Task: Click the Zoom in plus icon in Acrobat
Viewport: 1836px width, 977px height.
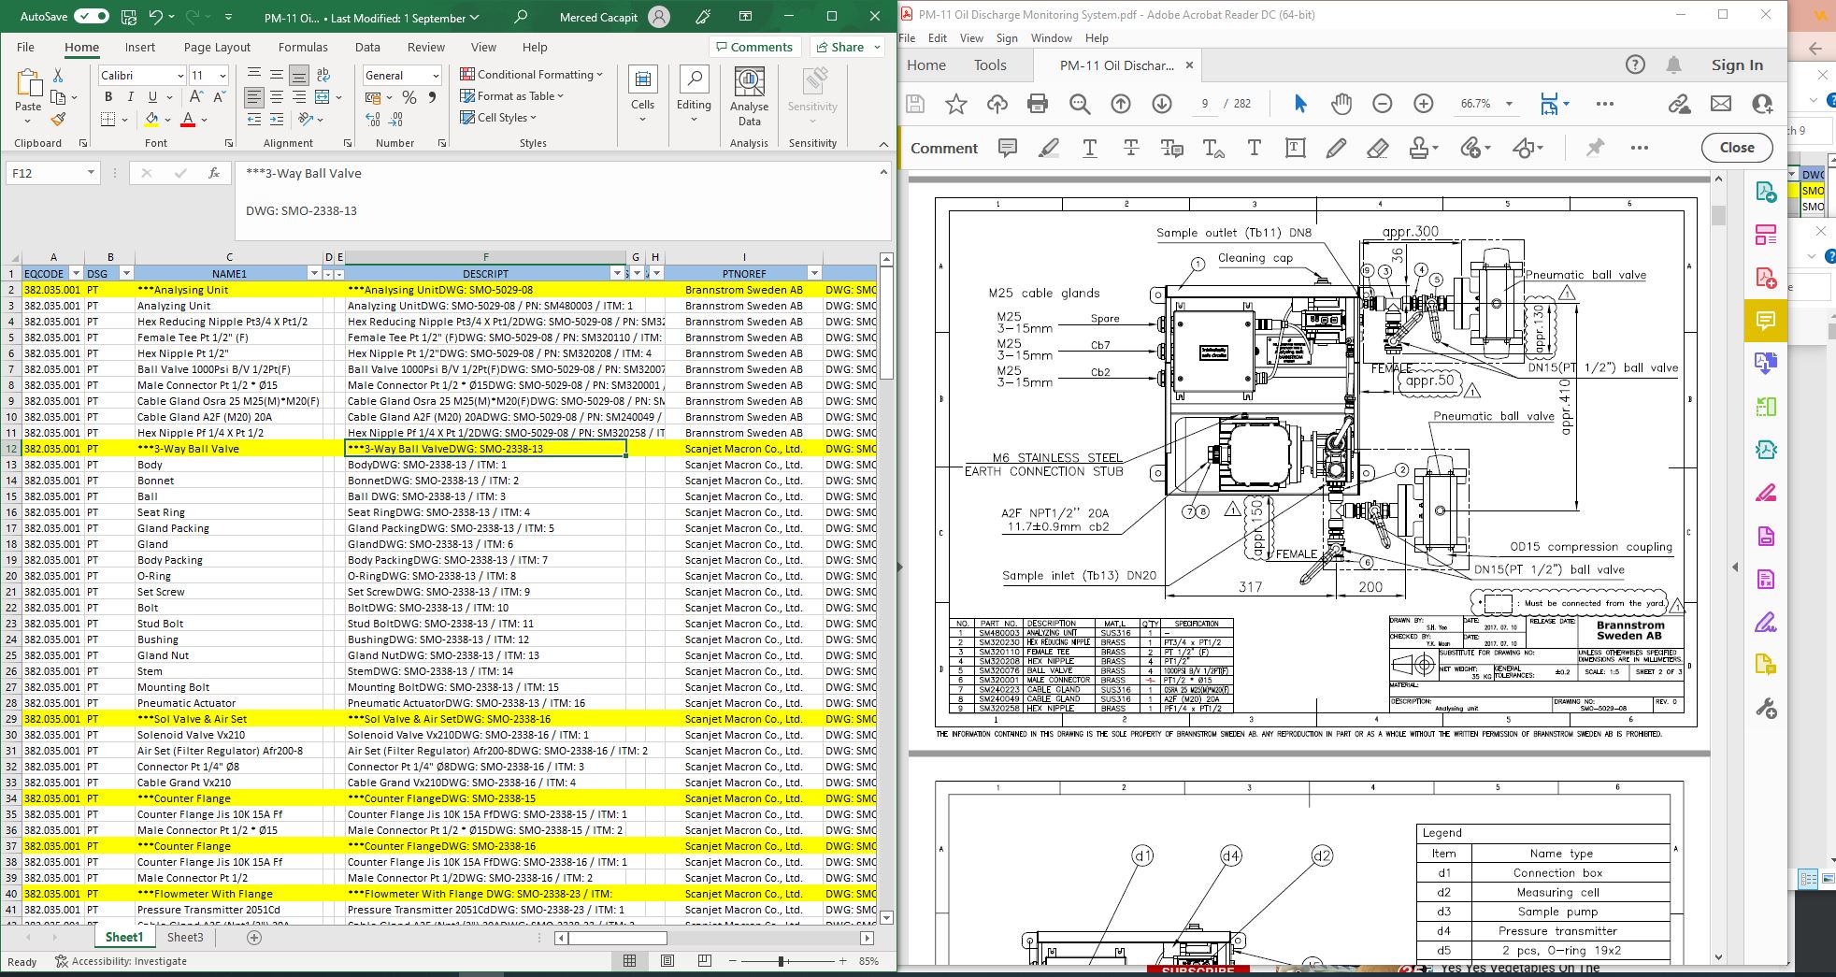Action: (1423, 104)
